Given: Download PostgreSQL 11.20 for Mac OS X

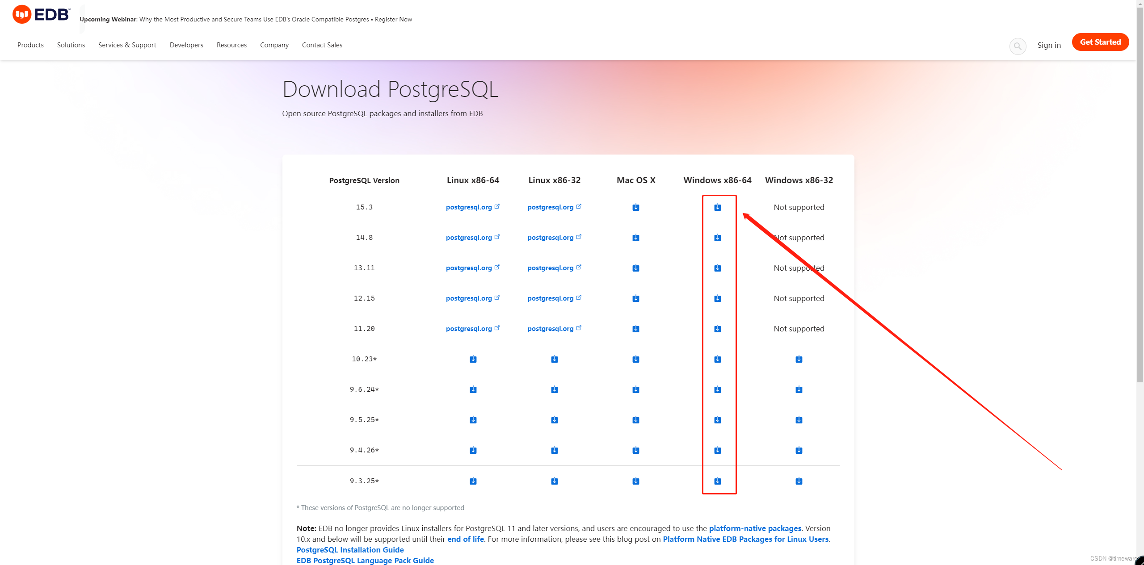Looking at the screenshot, I should click(x=635, y=329).
